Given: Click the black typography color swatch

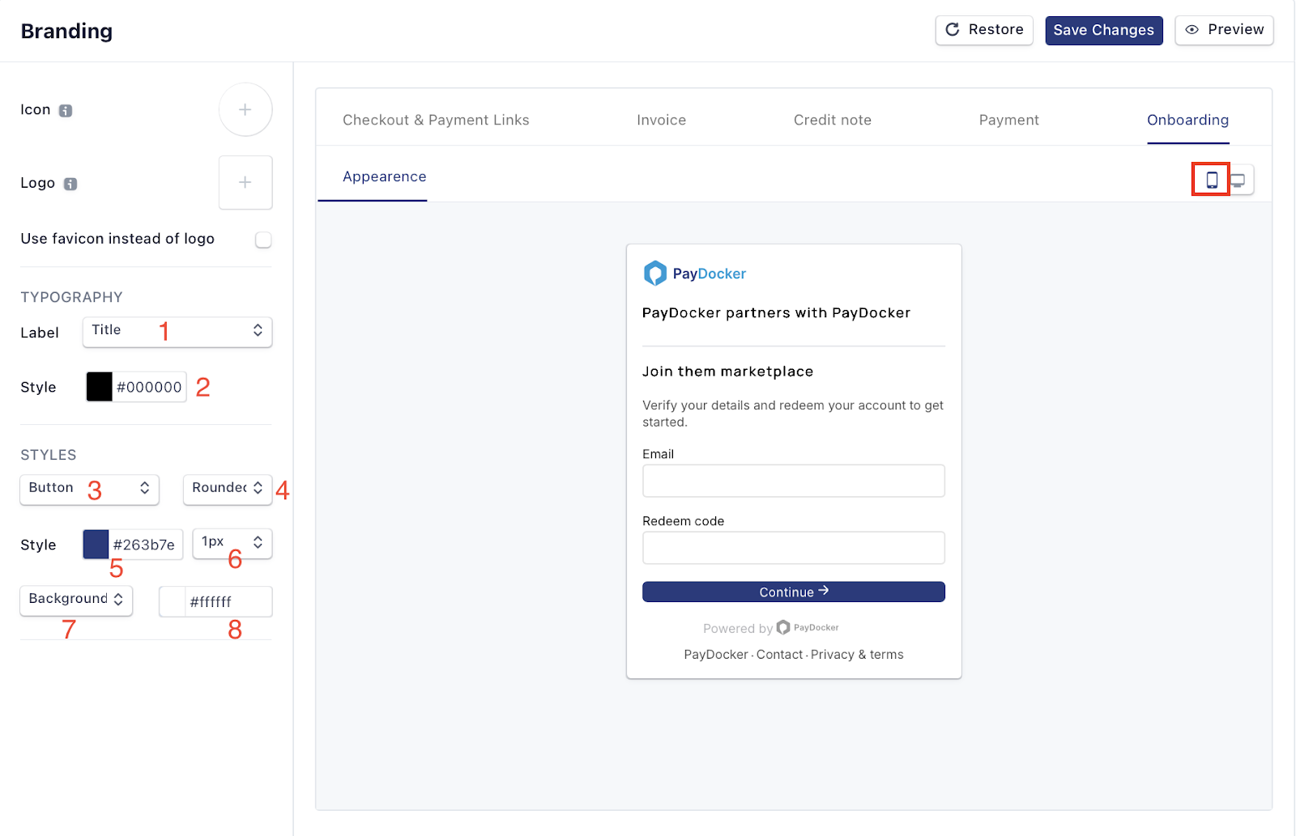Looking at the screenshot, I should [x=99, y=387].
